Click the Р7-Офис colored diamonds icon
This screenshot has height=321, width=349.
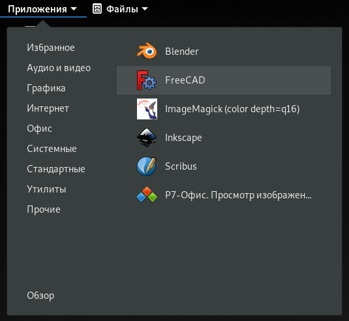[x=147, y=195]
